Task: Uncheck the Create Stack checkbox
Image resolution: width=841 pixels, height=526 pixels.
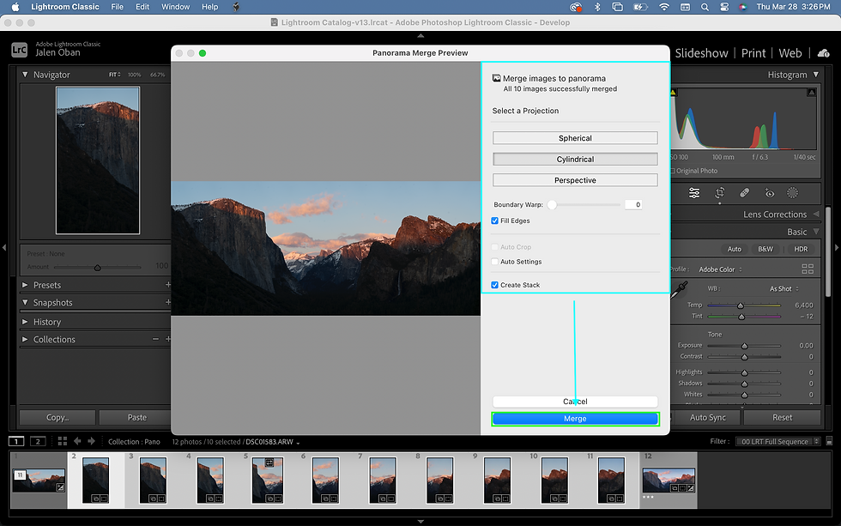Action: coord(494,285)
